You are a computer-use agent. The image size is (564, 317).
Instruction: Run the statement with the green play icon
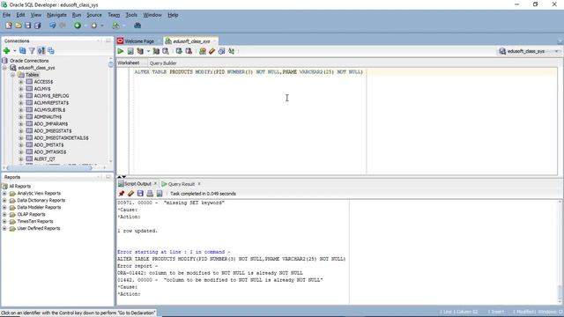click(121, 51)
